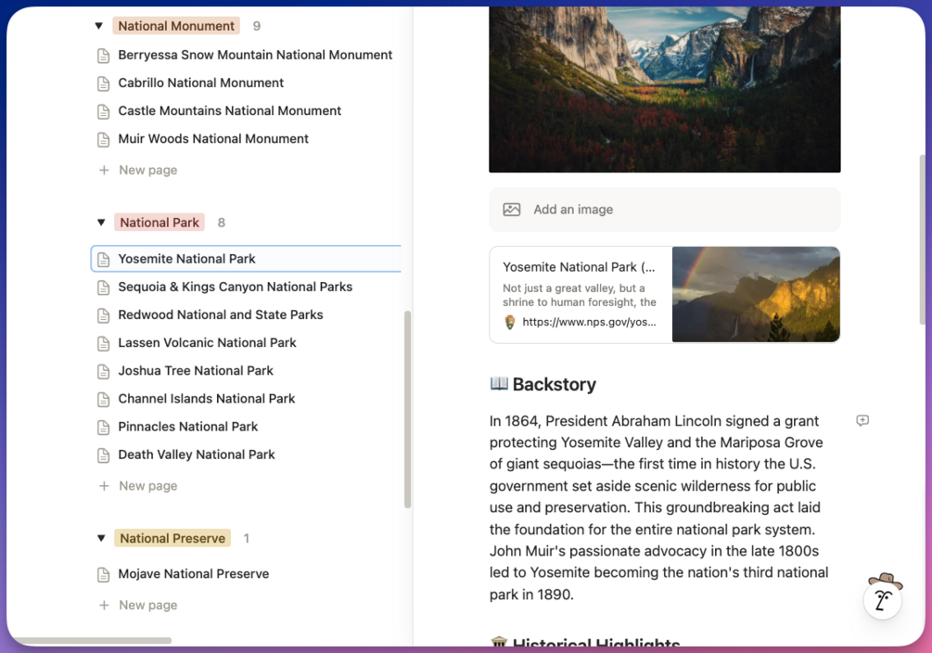The width and height of the screenshot is (932, 653).
Task: Click the nps.gov URL in bookmark
Action: [x=589, y=322]
